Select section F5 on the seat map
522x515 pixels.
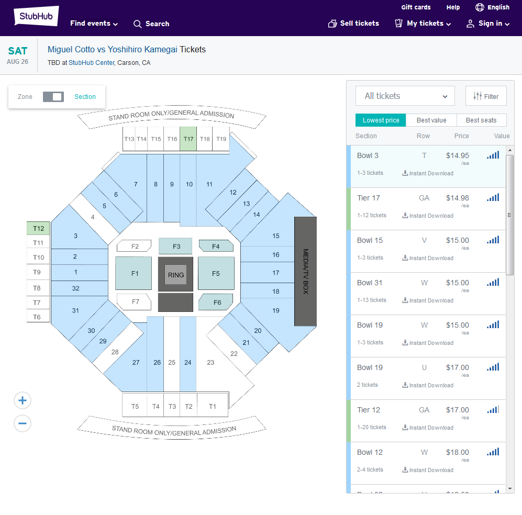(x=216, y=274)
